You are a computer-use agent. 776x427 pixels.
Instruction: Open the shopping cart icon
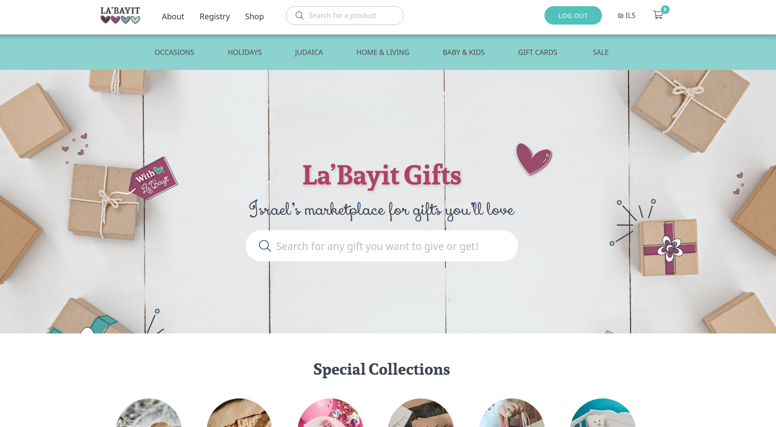(658, 15)
